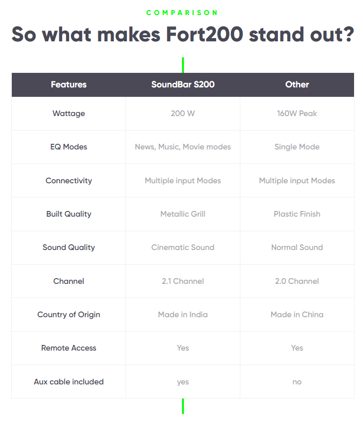Select the Features column header
Image resolution: width=363 pixels, height=422 pixels.
[x=69, y=85]
